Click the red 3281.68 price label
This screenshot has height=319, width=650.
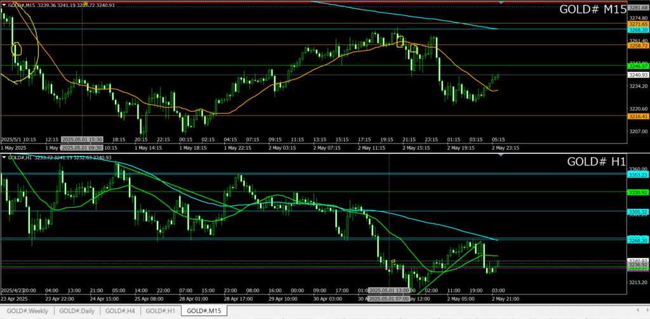[637, 8]
